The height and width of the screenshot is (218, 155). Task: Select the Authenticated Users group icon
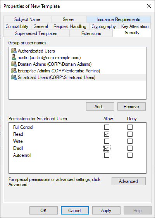(x=14, y=51)
